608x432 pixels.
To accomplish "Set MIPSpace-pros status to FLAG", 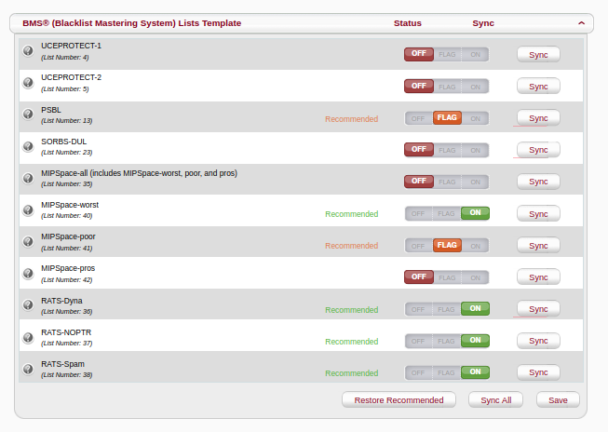I will (x=447, y=277).
